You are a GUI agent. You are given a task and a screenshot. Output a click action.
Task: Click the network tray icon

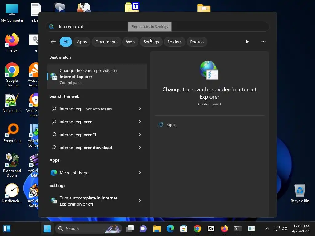coord(277,229)
